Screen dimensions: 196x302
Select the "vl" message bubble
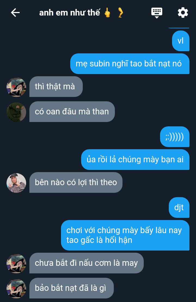(x=180, y=41)
